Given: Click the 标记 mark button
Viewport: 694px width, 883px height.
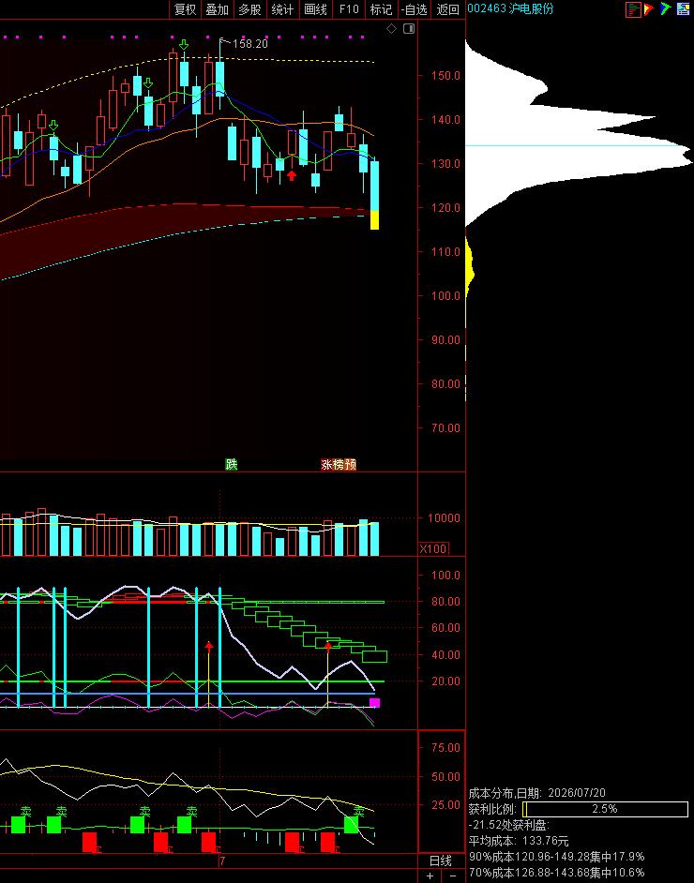Looking at the screenshot, I should [x=381, y=9].
